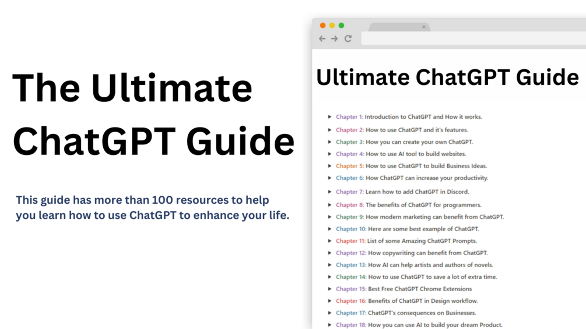Click 'The benefits of ChatGPT for programmers.'
The image size is (586, 329).
click(423, 205)
